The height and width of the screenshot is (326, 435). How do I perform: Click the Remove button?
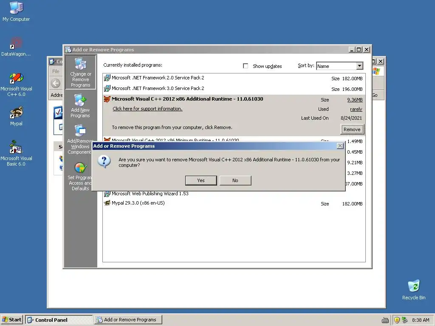(352, 129)
